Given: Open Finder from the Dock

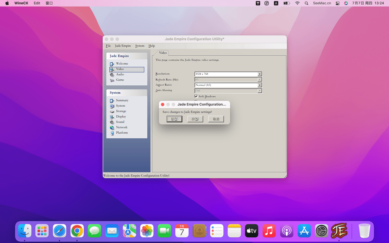Looking at the screenshot, I should click(x=25, y=231).
